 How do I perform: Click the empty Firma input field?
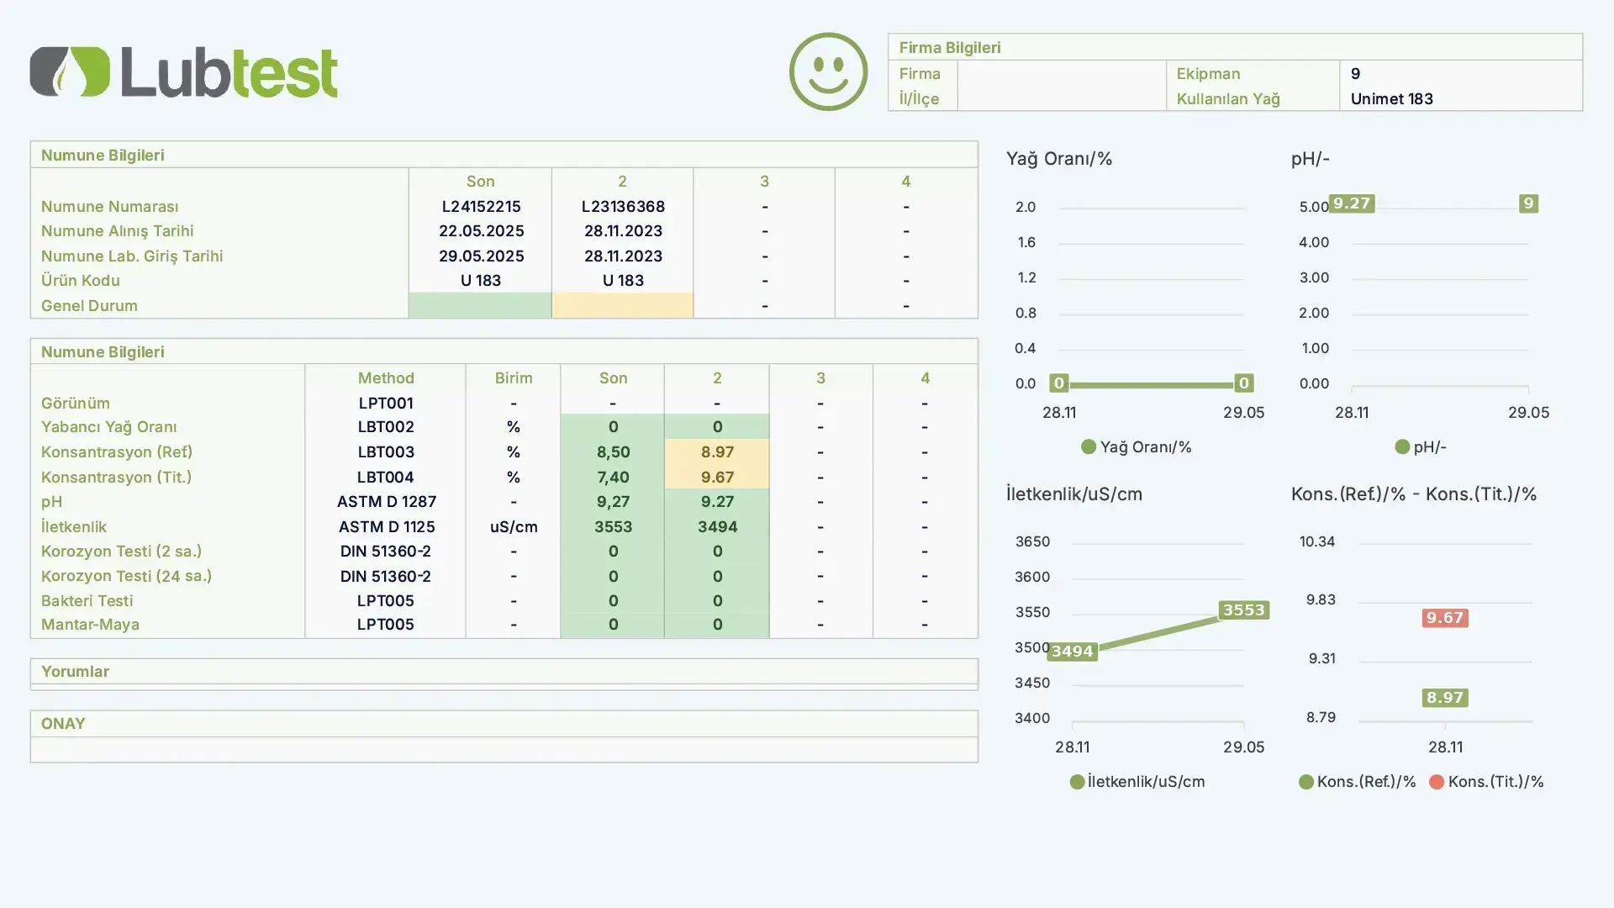(x=1061, y=74)
